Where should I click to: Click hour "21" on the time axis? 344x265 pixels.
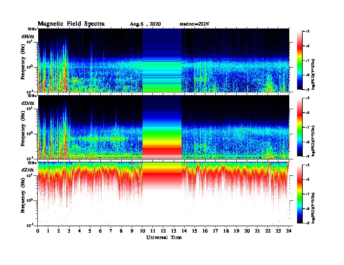(x=257, y=231)
